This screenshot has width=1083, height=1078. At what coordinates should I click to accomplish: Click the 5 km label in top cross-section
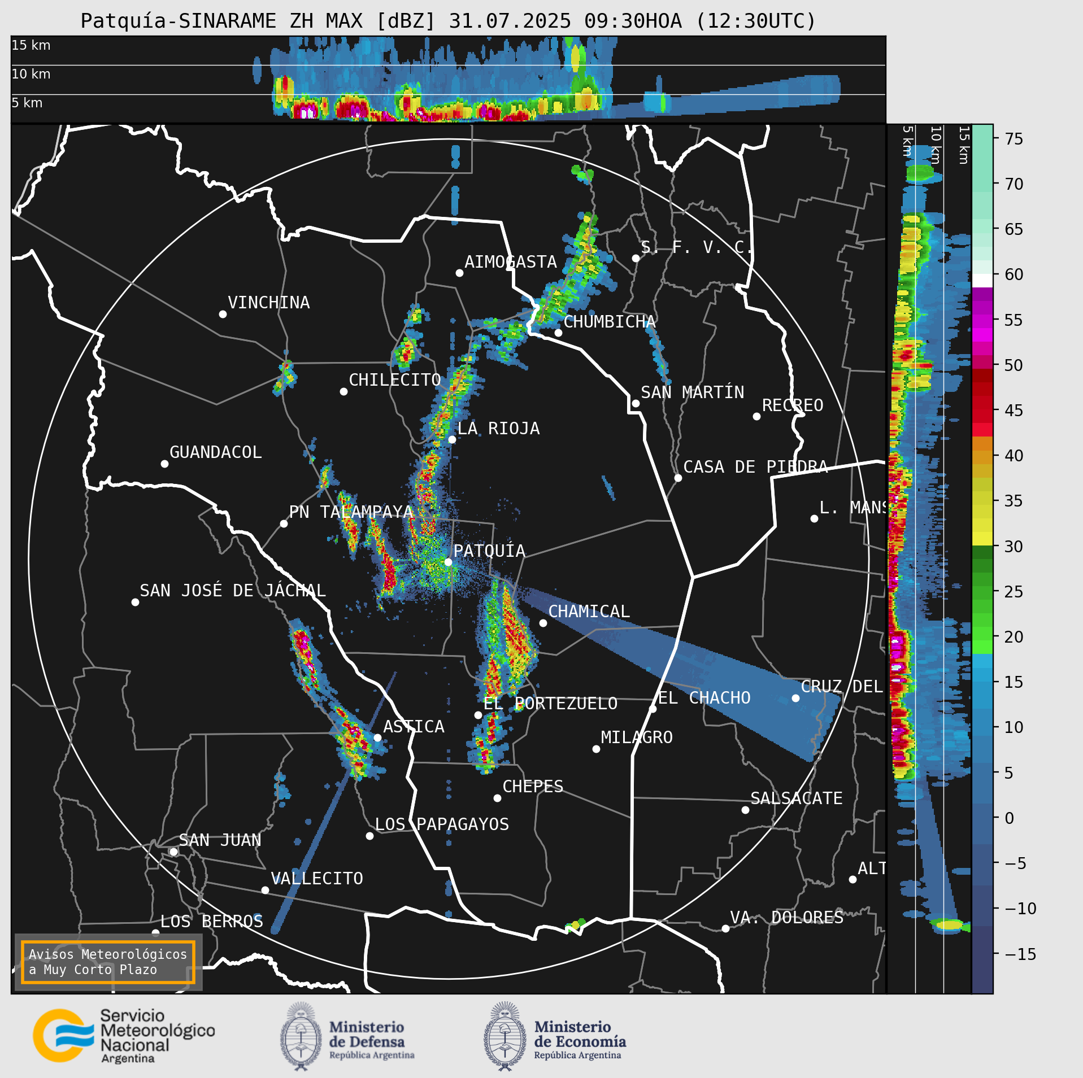coord(27,103)
